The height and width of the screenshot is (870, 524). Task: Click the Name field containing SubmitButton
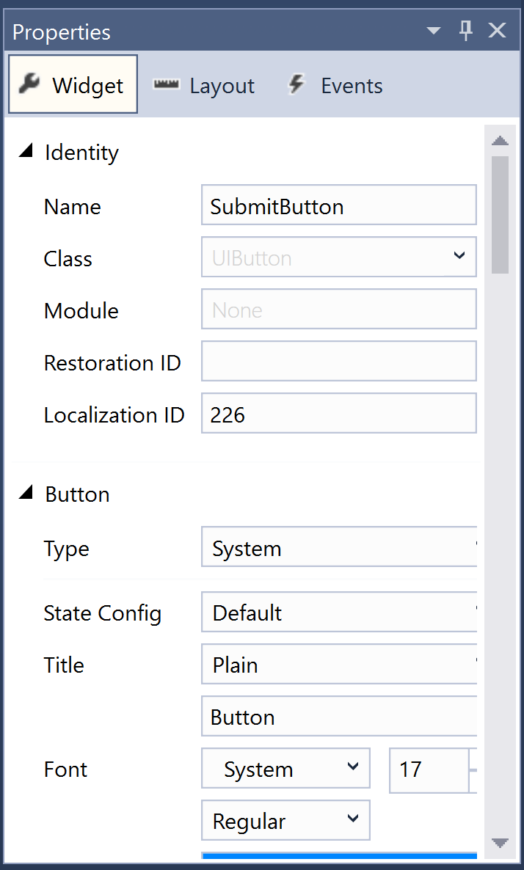pos(338,205)
